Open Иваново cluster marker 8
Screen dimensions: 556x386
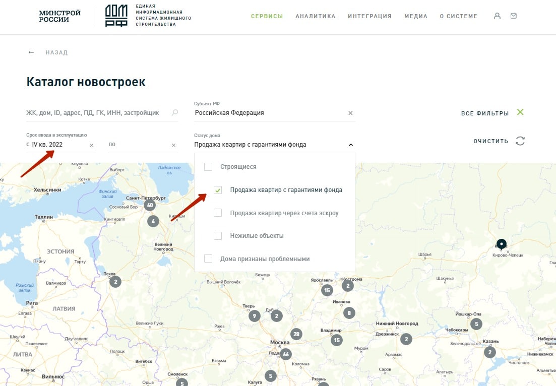coord(349,313)
